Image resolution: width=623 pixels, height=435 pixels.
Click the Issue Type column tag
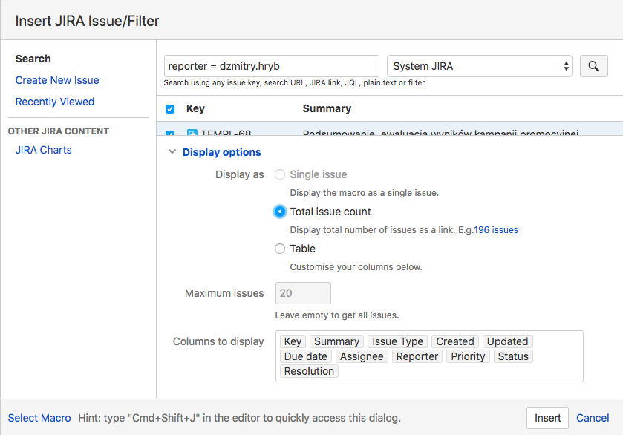point(397,341)
